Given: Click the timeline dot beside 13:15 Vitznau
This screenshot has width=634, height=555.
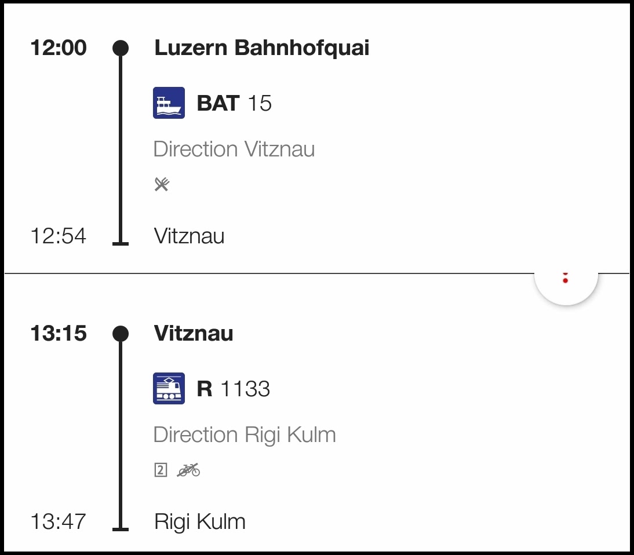Looking at the screenshot, I should (x=121, y=334).
